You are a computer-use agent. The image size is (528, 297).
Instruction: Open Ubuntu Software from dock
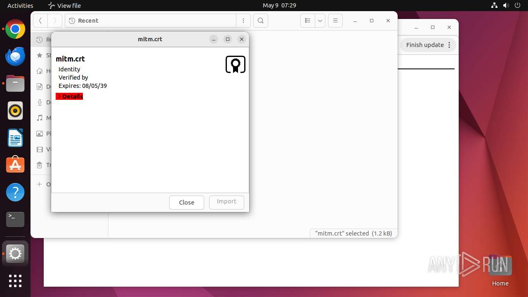(x=15, y=165)
